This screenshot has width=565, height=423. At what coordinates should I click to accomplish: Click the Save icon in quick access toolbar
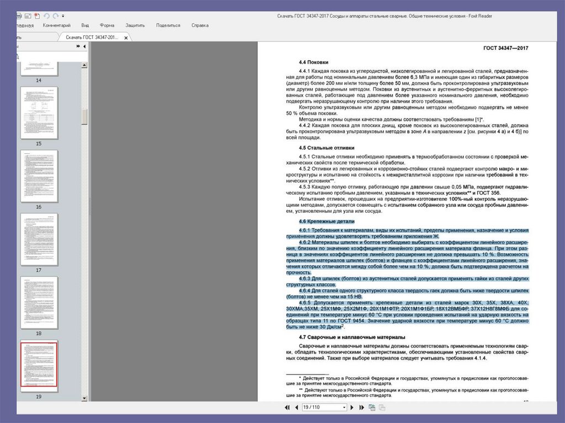pos(28,16)
